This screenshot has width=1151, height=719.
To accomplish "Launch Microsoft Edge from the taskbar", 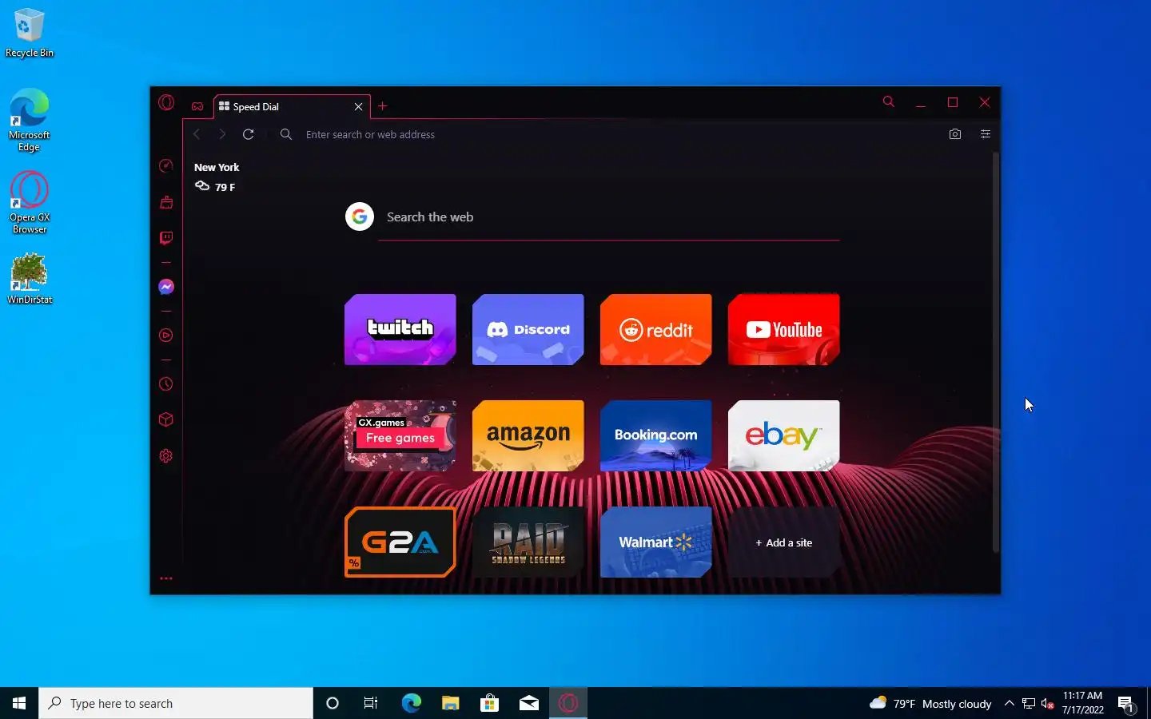I will 411,703.
